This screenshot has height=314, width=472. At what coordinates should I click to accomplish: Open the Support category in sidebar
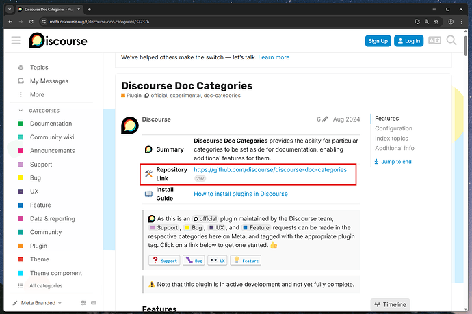click(x=41, y=165)
